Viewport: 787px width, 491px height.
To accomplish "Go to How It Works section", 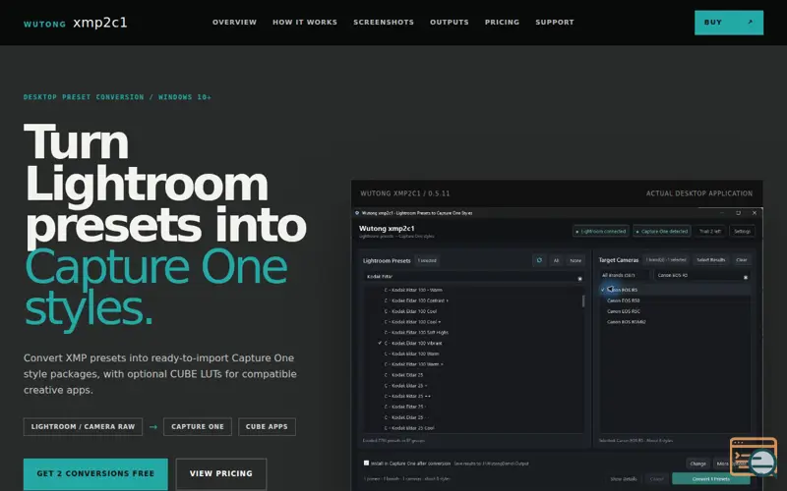I will [x=305, y=22].
